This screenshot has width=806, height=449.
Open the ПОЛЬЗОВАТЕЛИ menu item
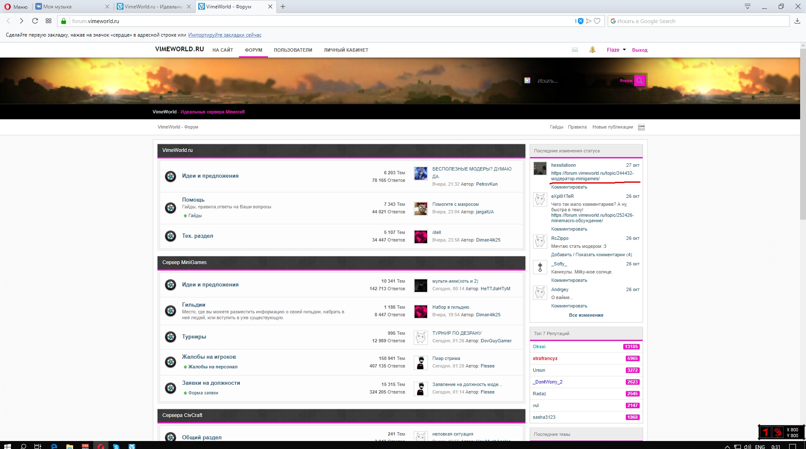click(293, 50)
